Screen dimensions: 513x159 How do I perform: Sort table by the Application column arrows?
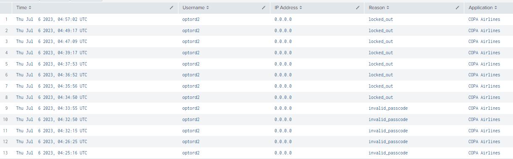click(x=496, y=8)
